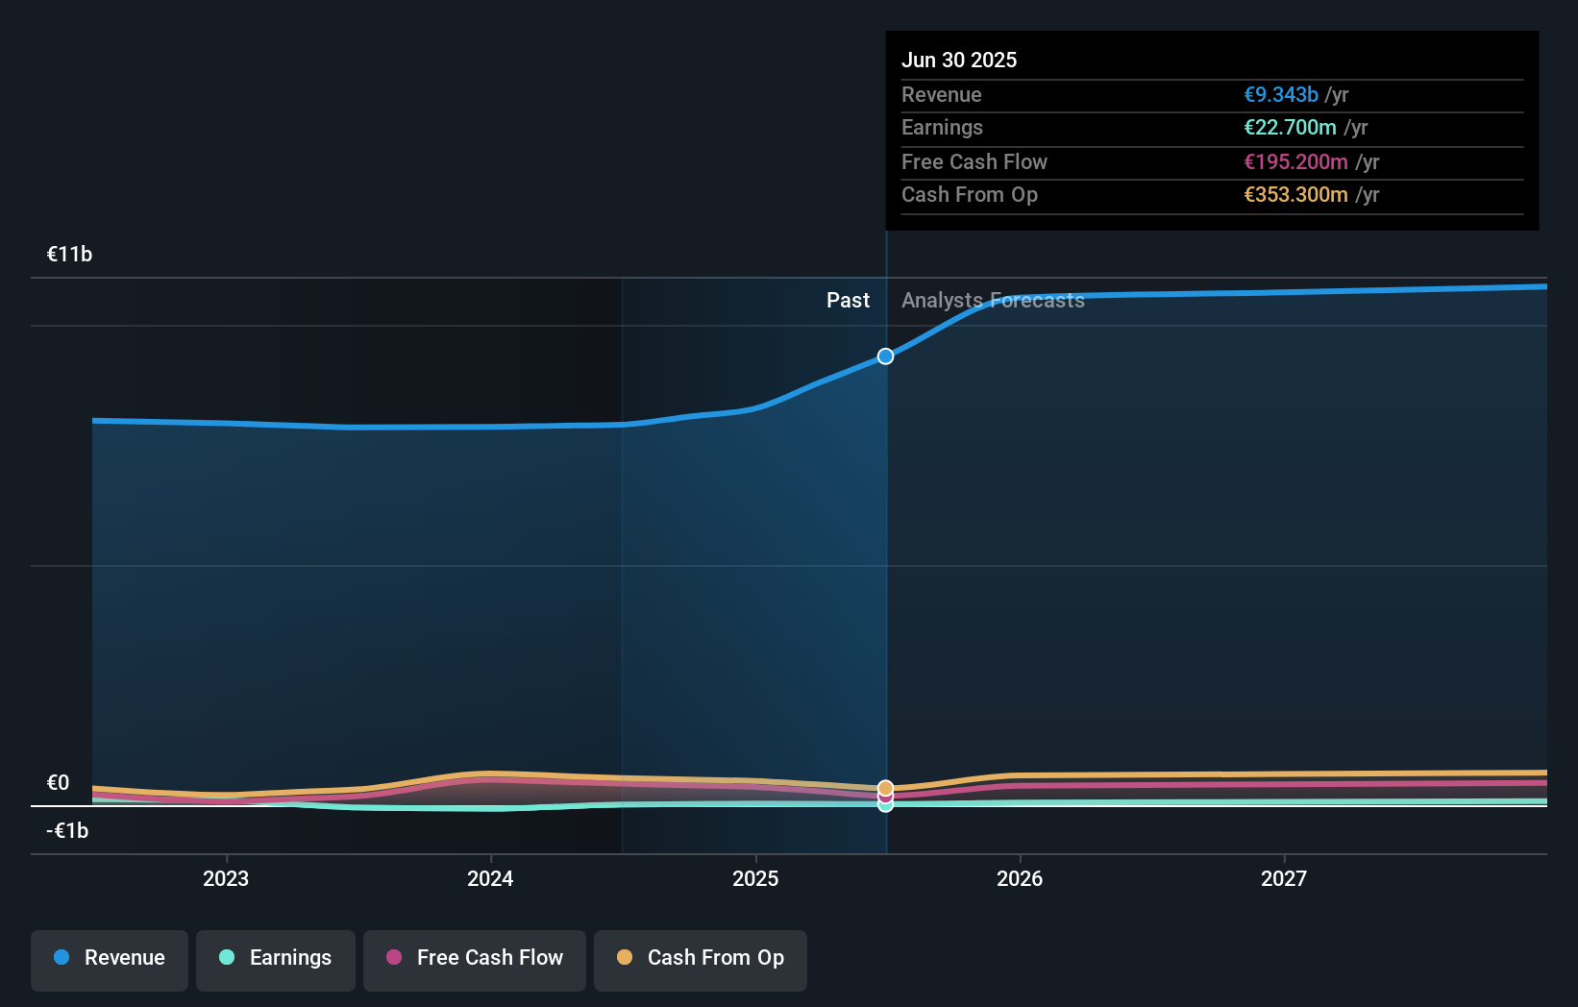
Task: Expand the Jun 30 2025 tooltip header
Action: pos(959,60)
